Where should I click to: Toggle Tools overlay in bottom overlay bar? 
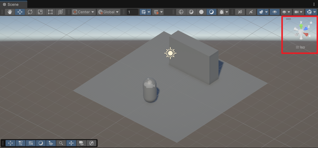(10, 143)
